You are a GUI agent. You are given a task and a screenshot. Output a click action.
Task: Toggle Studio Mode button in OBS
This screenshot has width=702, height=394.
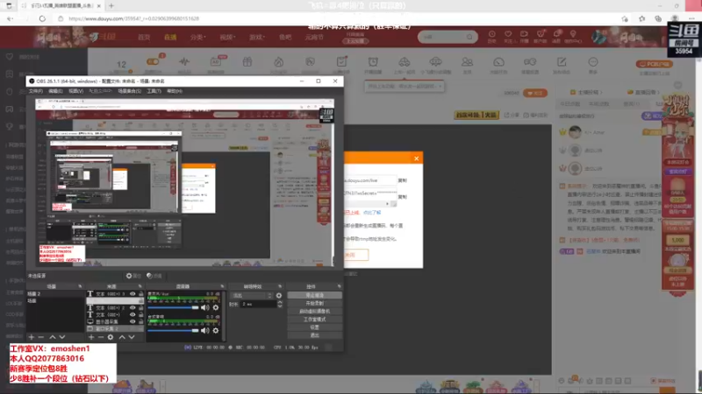[315, 320]
